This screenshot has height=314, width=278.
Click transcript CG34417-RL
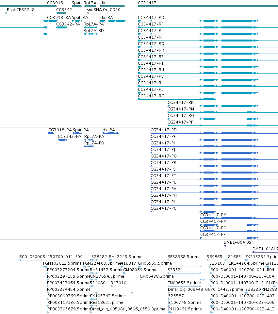coord(151,90)
